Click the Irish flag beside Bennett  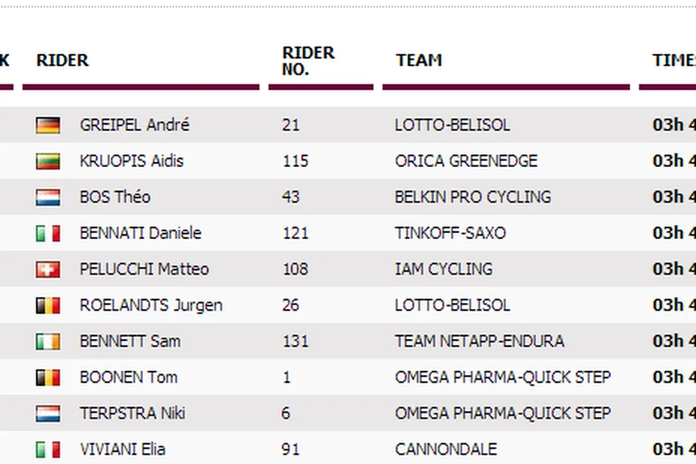48,341
